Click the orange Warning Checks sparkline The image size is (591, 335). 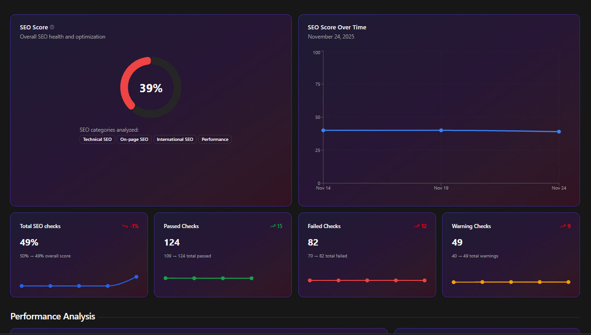(511, 282)
